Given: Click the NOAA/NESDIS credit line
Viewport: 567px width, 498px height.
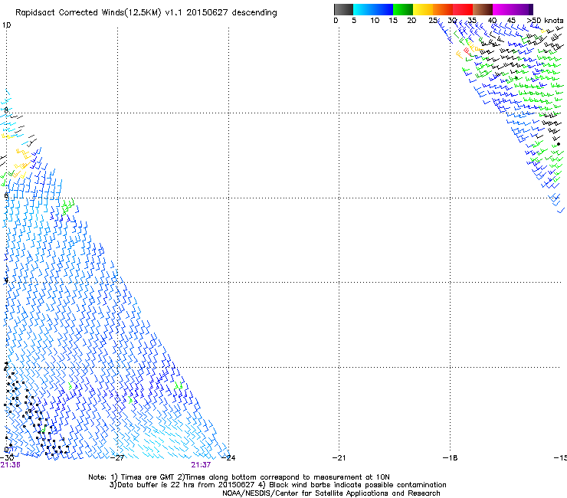Looking at the screenshot, I should (x=331, y=493).
